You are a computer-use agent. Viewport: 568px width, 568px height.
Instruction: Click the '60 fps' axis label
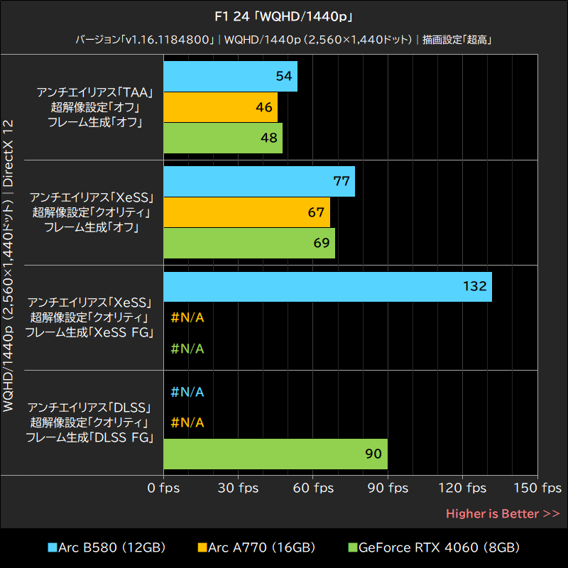pos(313,488)
